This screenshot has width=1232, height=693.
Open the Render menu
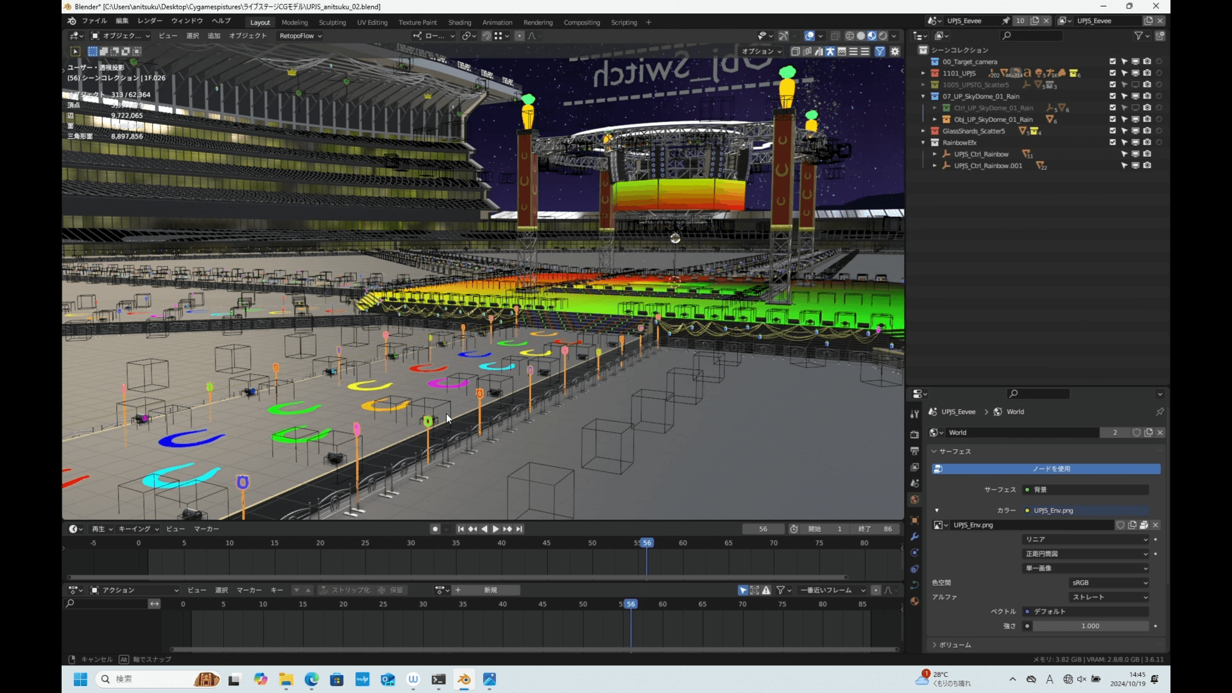[150, 21]
